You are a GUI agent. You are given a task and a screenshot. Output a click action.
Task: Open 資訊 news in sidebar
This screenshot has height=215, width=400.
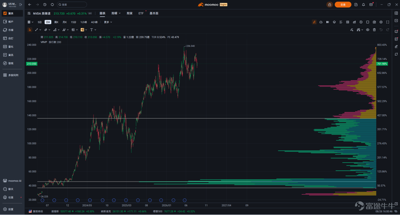tap(12, 55)
